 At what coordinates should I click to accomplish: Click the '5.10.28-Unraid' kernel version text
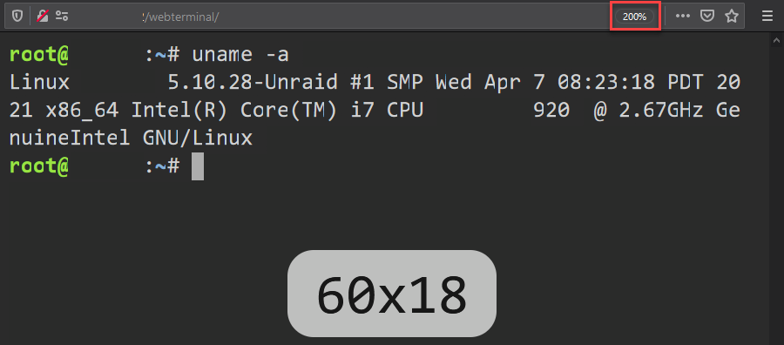253,83
